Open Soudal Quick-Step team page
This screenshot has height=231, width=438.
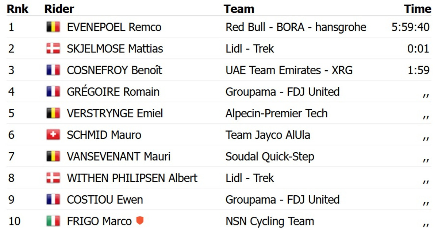(270, 157)
